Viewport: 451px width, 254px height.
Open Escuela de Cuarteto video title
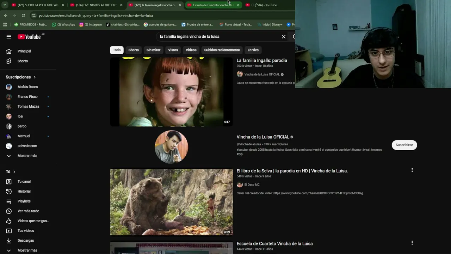click(x=274, y=243)
